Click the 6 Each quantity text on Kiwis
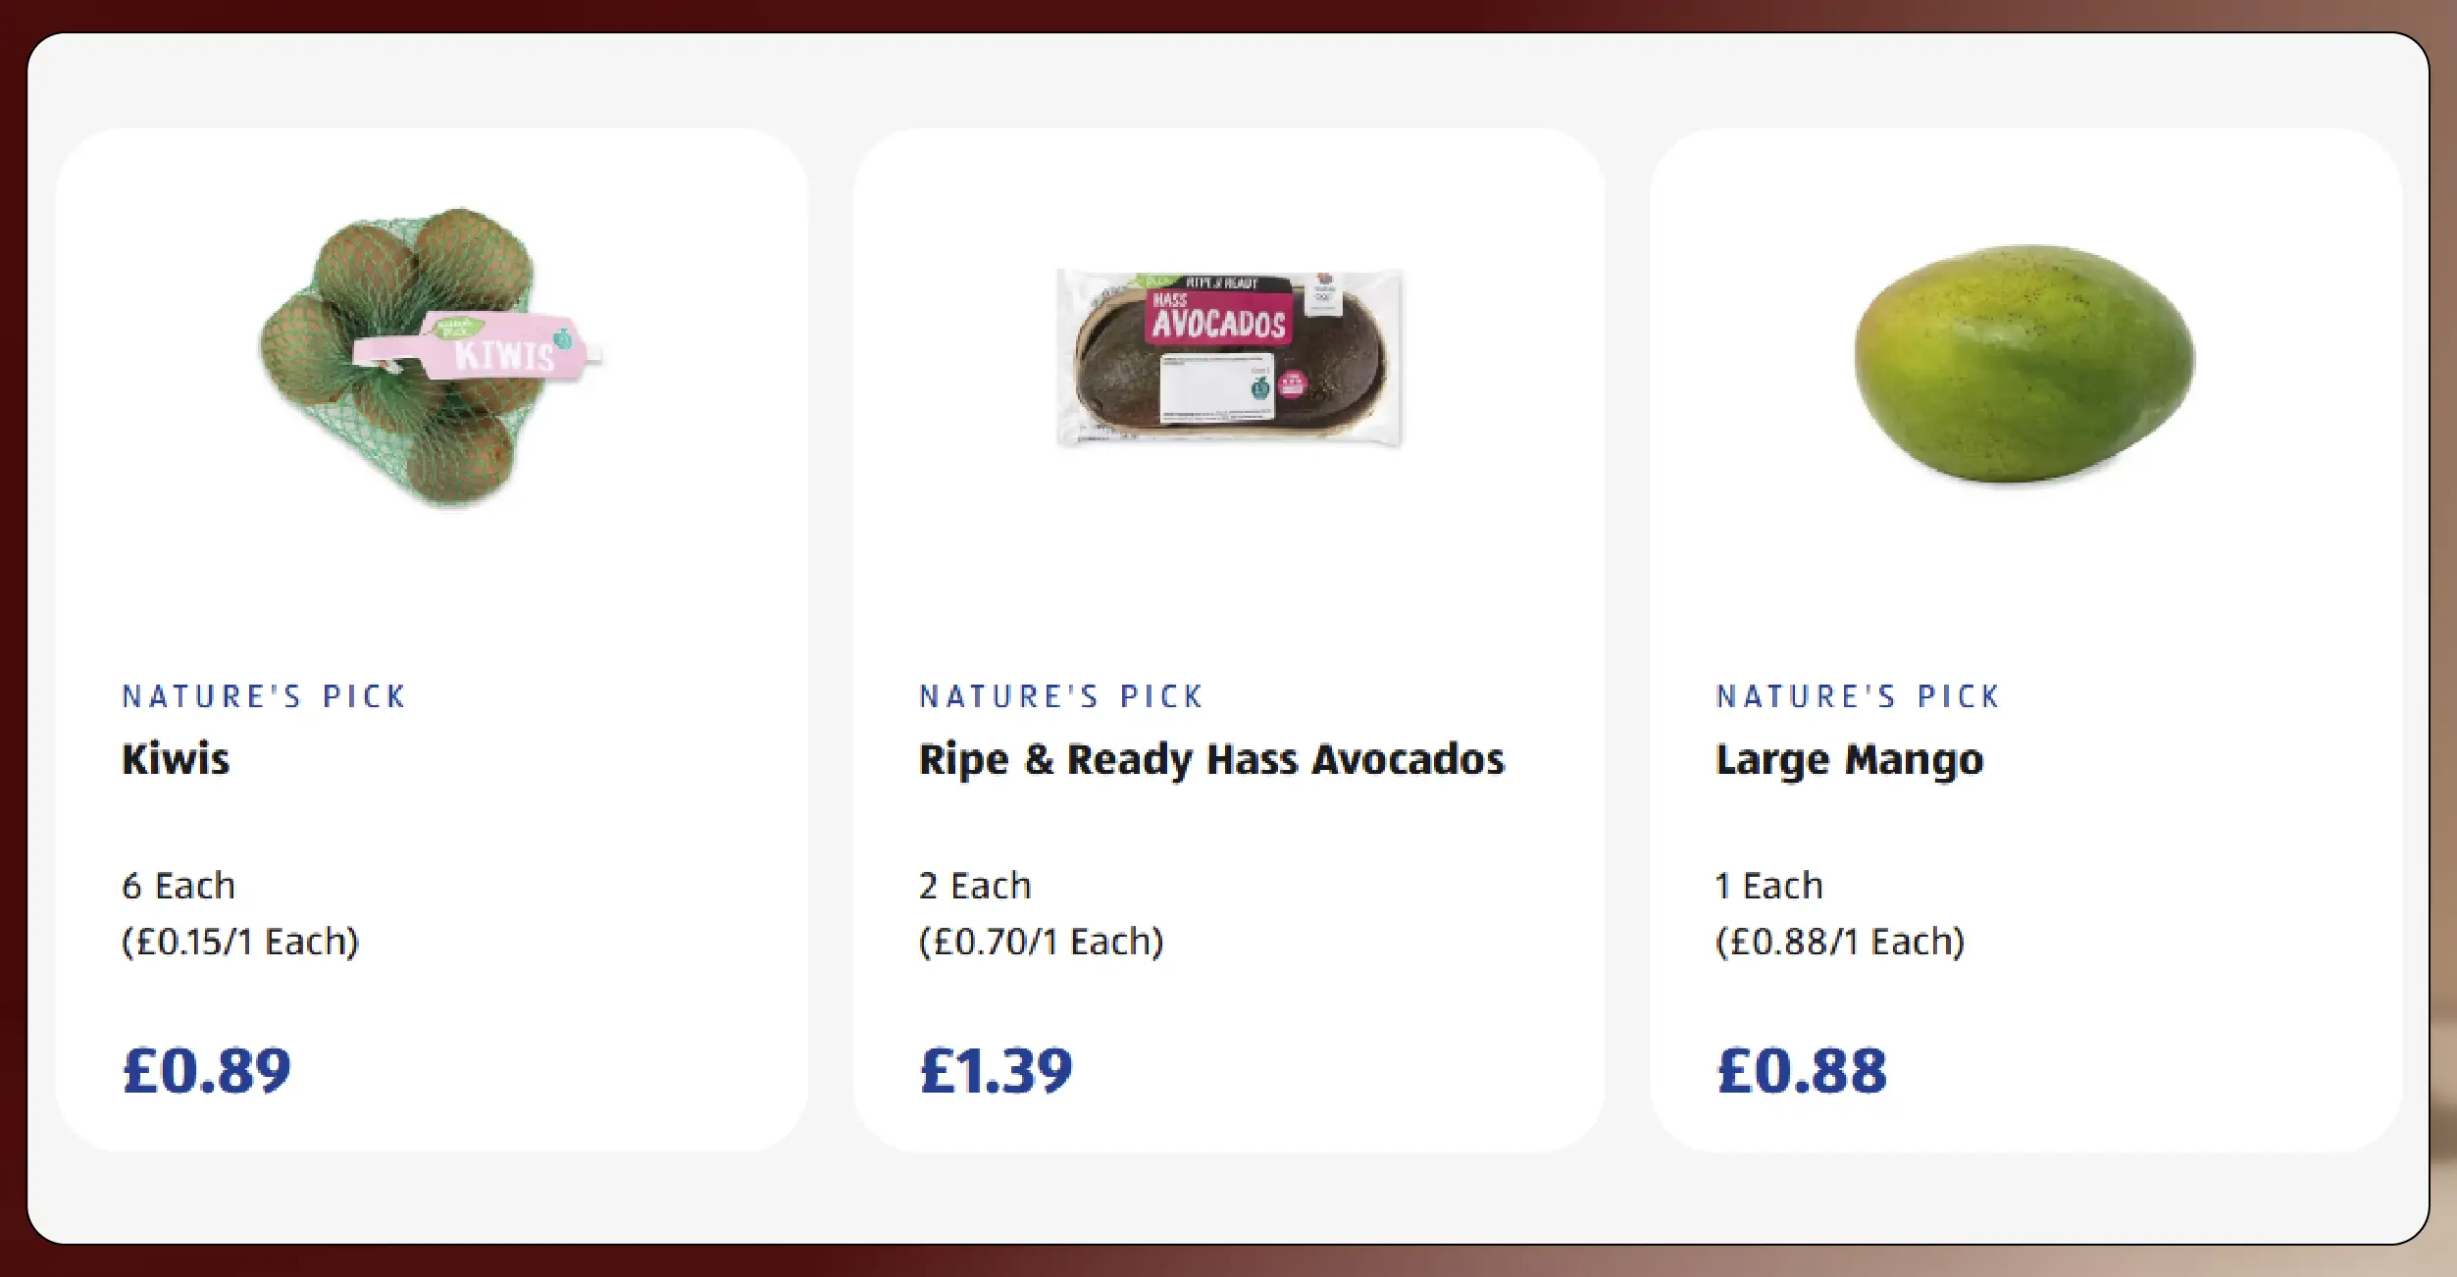Screen dimensions: 2457x1277 [x=177, y=885]
